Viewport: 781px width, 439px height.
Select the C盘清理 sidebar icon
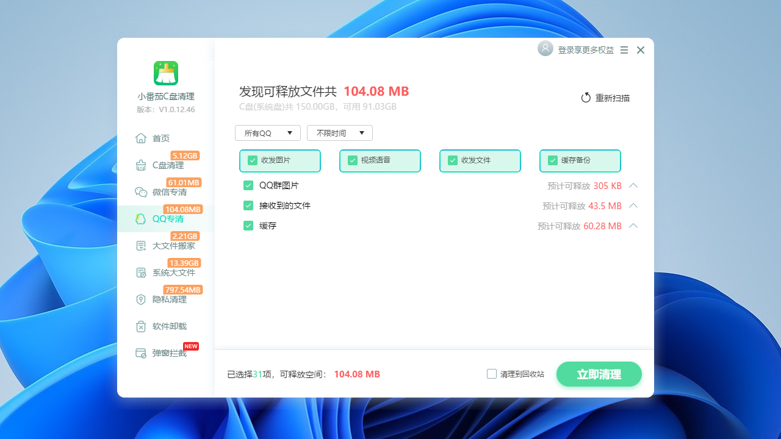coord(140,165)
